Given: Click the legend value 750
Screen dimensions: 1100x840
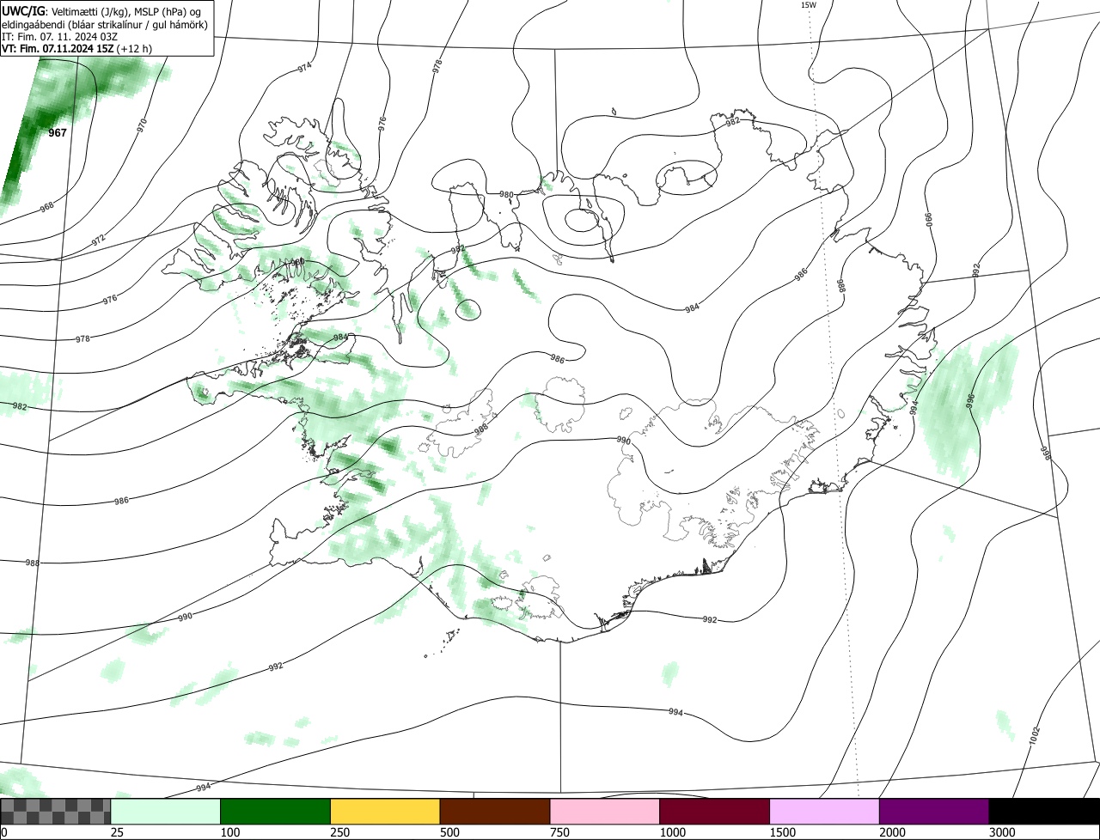Looking at the screenshot, I should [559, 832].
